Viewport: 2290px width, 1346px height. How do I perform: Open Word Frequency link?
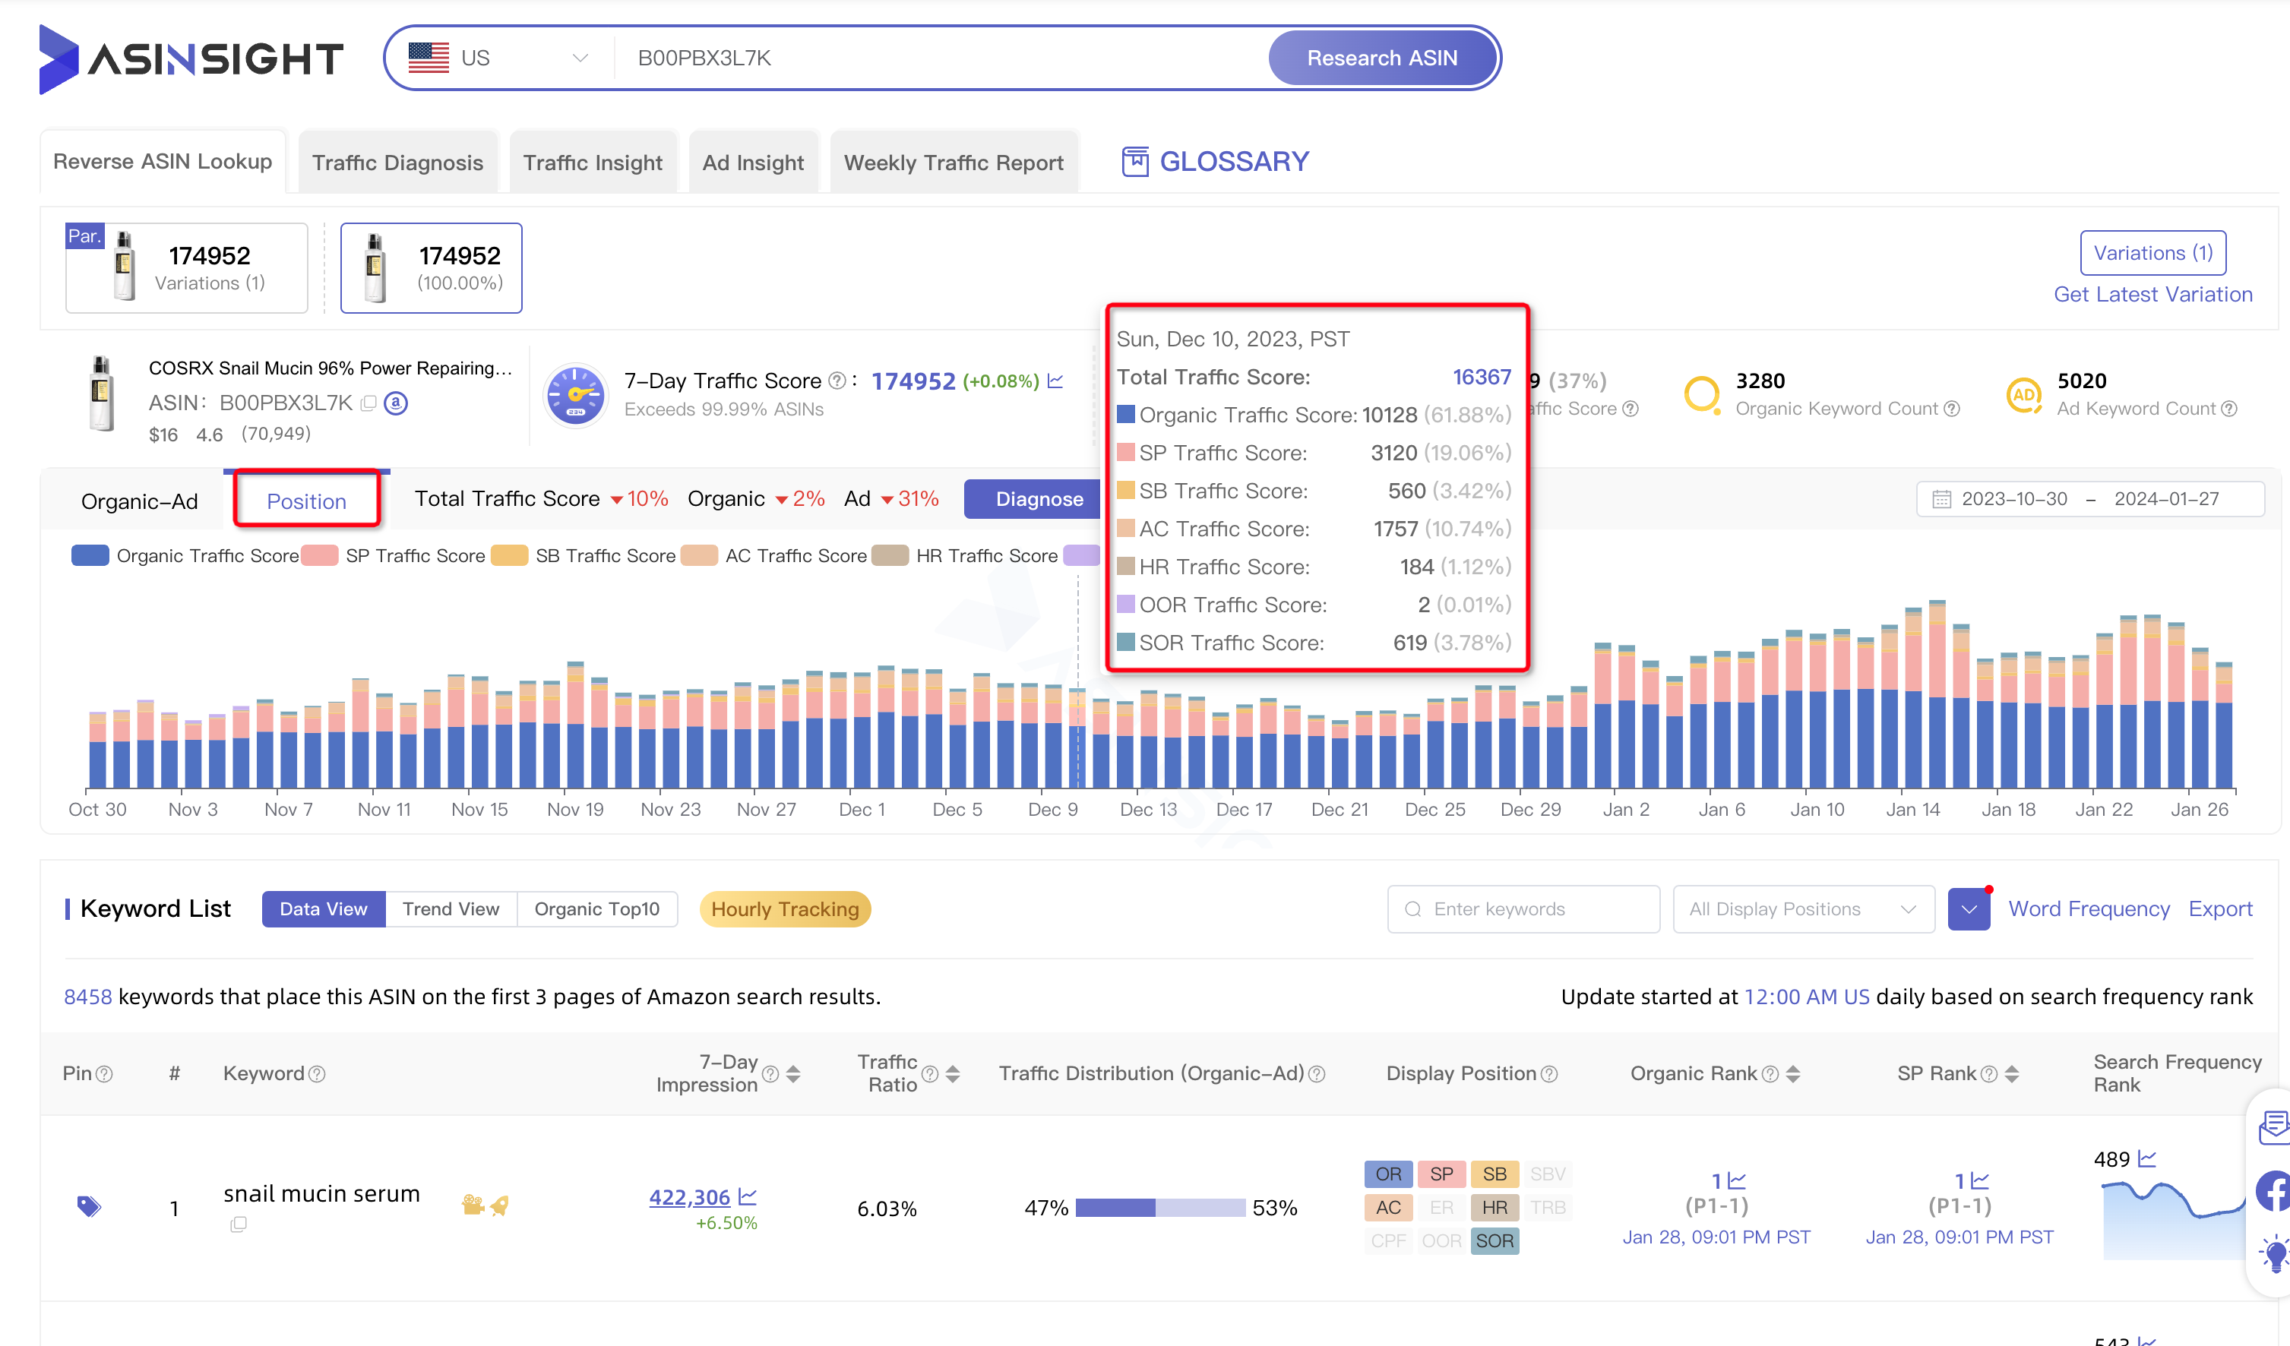pos(2088,909)
